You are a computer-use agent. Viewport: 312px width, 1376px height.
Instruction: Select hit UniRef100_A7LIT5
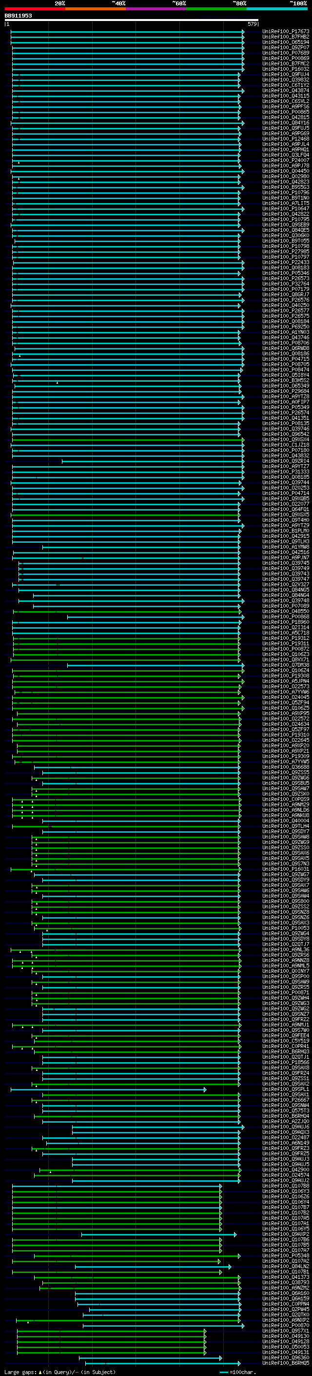pos(285,204)
